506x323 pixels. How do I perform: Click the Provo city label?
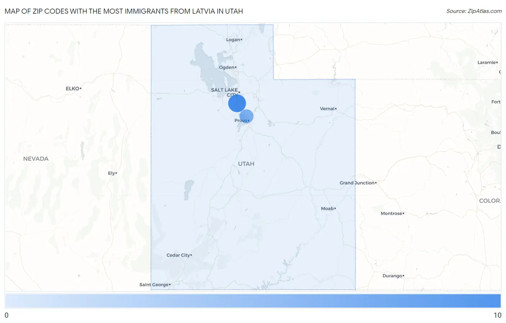241,120
